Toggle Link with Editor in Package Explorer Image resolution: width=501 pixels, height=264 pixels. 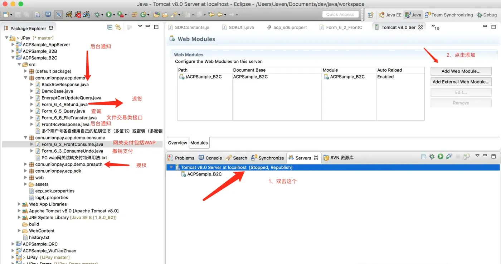coord(118,27)
